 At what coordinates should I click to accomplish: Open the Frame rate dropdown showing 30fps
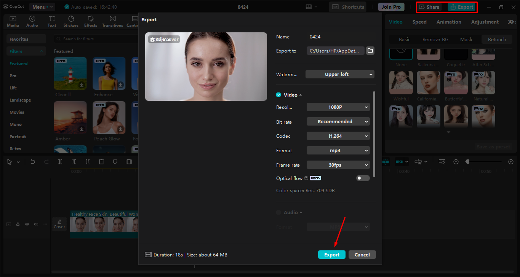tap(338, 165)
